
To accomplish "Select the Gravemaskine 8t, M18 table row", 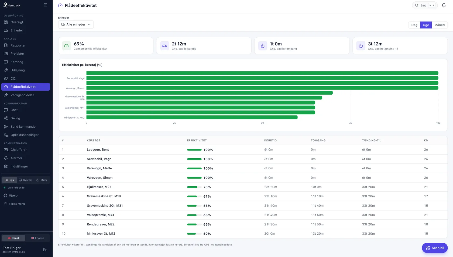I will pyautogui.click(x=253, y=196).
